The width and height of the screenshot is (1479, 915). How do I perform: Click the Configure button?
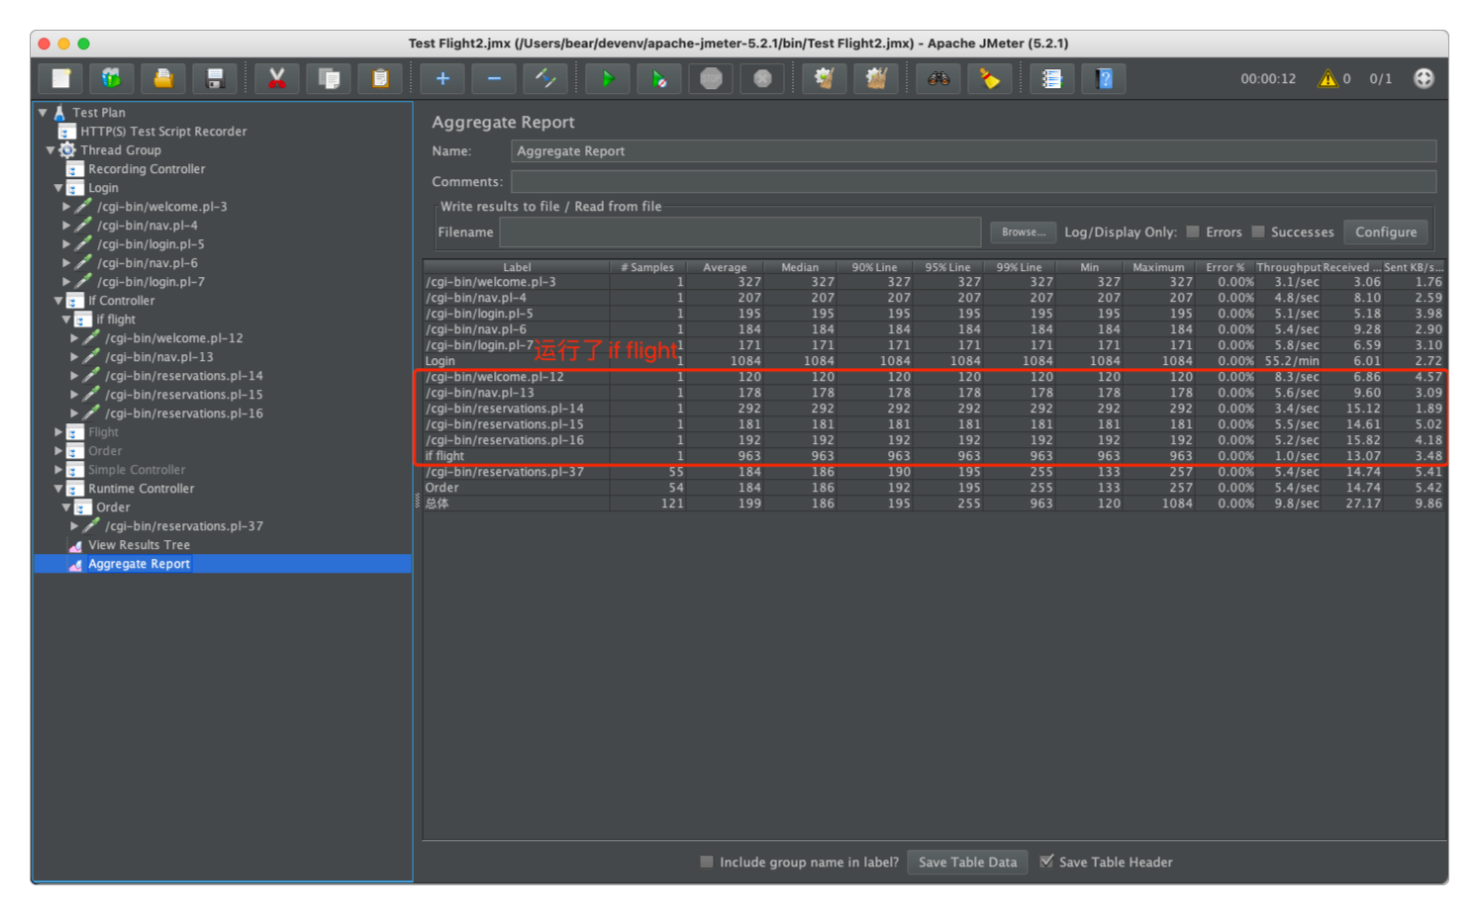pyautogui.click(x=1385, y=231)
